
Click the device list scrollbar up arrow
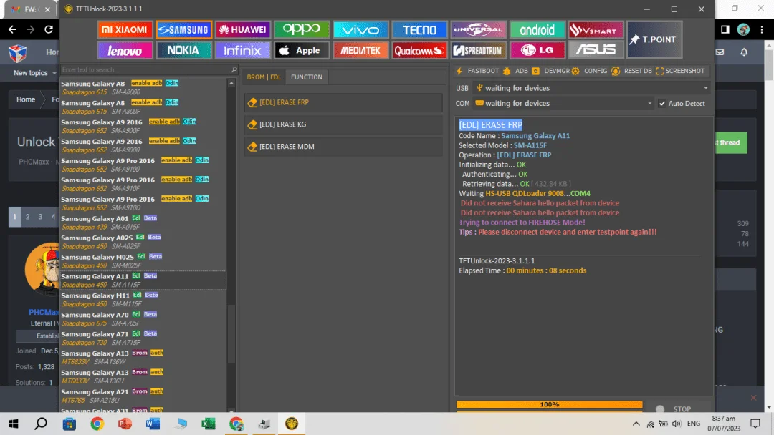(231, 83)
